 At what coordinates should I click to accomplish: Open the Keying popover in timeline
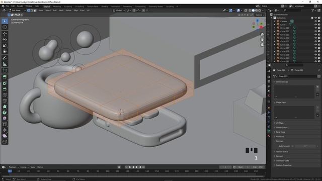(24, 167)
